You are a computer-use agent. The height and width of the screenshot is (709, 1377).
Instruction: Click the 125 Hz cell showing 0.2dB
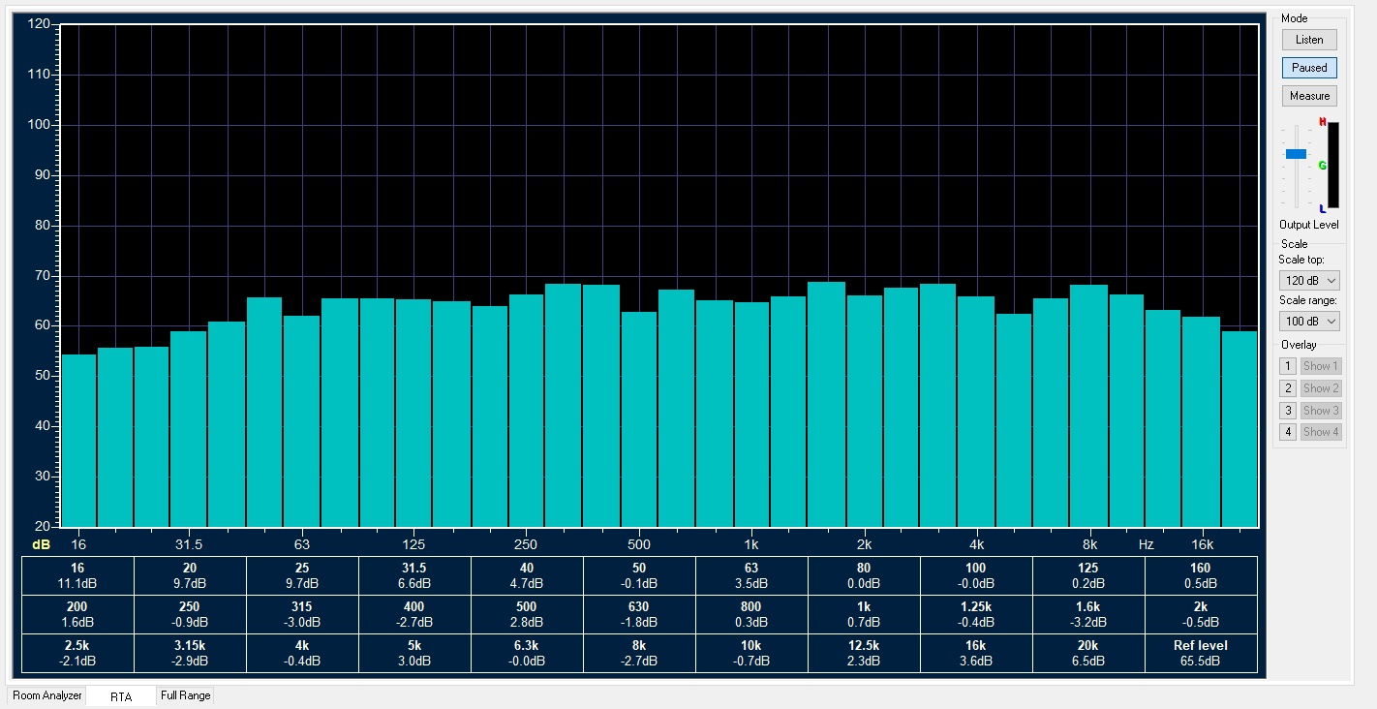[x=1088, y=576]
